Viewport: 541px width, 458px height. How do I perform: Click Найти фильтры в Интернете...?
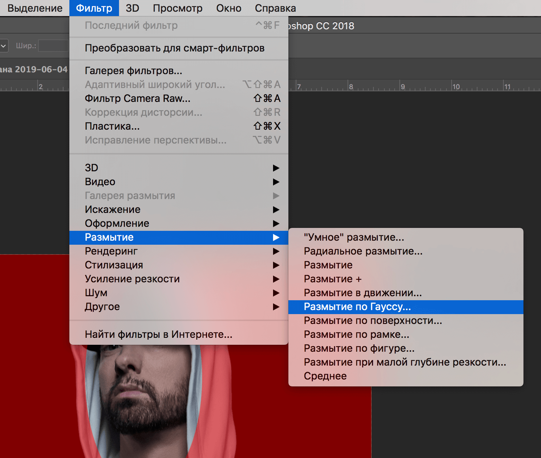click(x=179, y=335)
